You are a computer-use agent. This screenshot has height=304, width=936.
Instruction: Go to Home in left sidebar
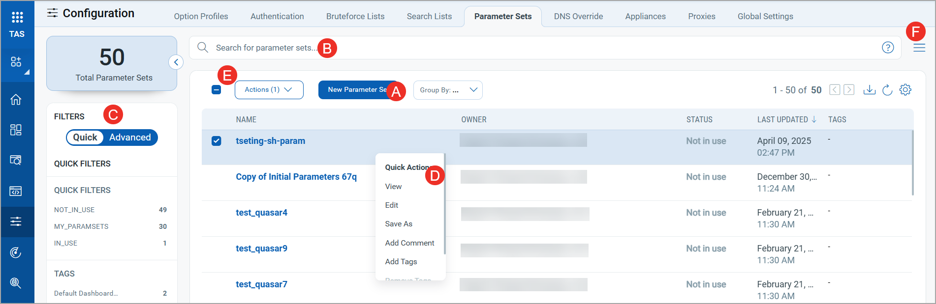pos(16,100)
